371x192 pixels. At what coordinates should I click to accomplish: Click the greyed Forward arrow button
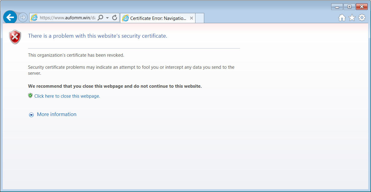tap(23, 17)
